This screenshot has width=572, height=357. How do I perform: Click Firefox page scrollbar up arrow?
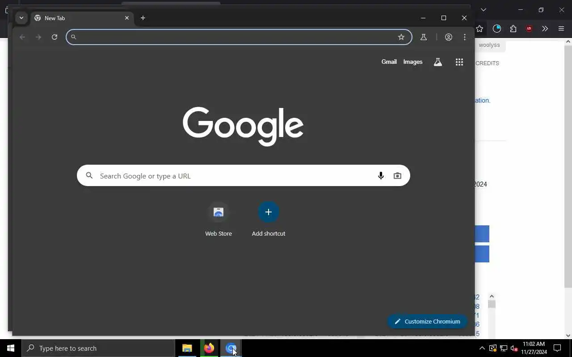coord(568,42)
